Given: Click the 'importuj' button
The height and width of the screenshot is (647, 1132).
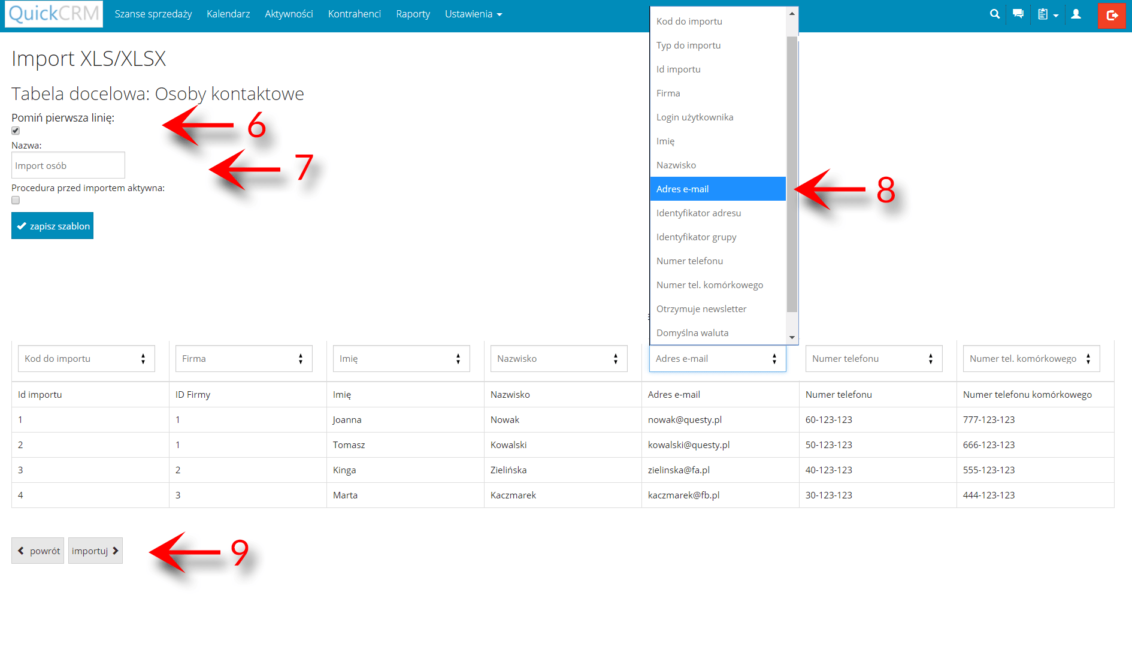Looking at the screenshot, I should pos(95,550).
